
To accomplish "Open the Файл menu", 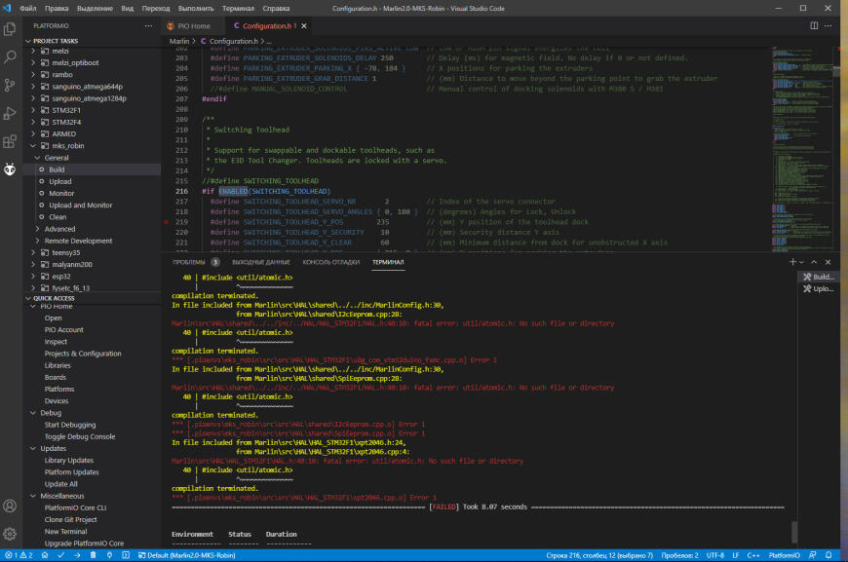I will pos(27,8).
